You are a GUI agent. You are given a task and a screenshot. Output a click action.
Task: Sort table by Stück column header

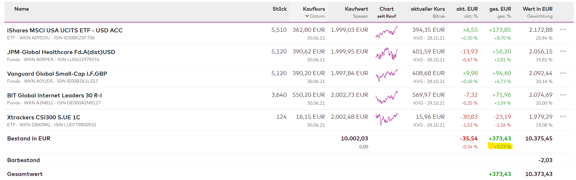[279, 9]
